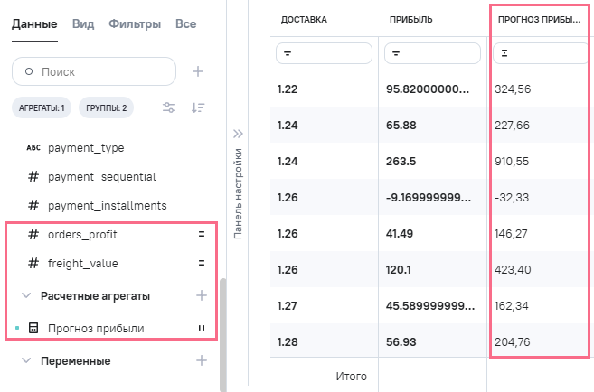Toggle the equals marker on orders_profit

202,235
